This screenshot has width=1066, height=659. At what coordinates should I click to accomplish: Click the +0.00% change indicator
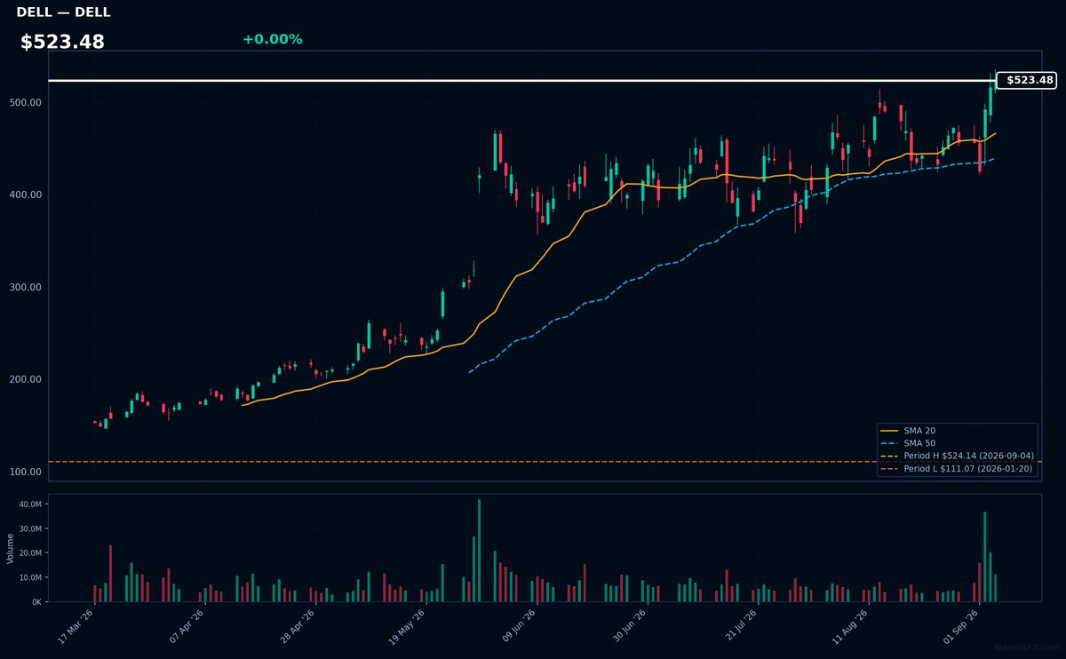click(272, 39)
